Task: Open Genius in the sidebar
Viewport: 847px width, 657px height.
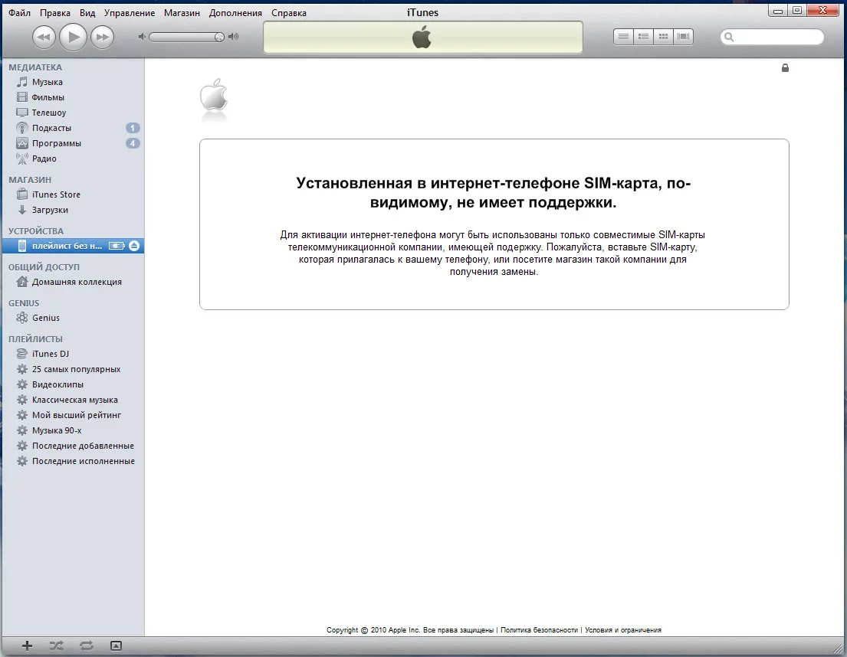Action: [x=73, y=318]
